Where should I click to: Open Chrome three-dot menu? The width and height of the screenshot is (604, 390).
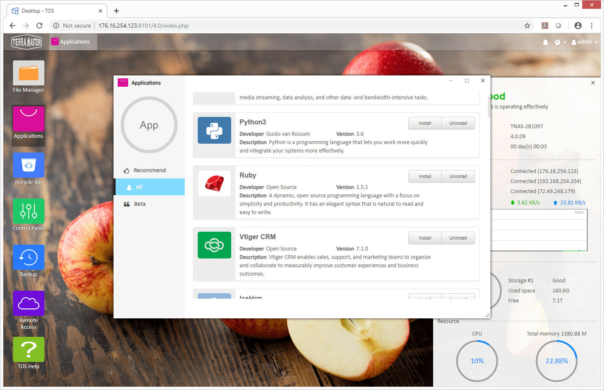pos(591,26)
